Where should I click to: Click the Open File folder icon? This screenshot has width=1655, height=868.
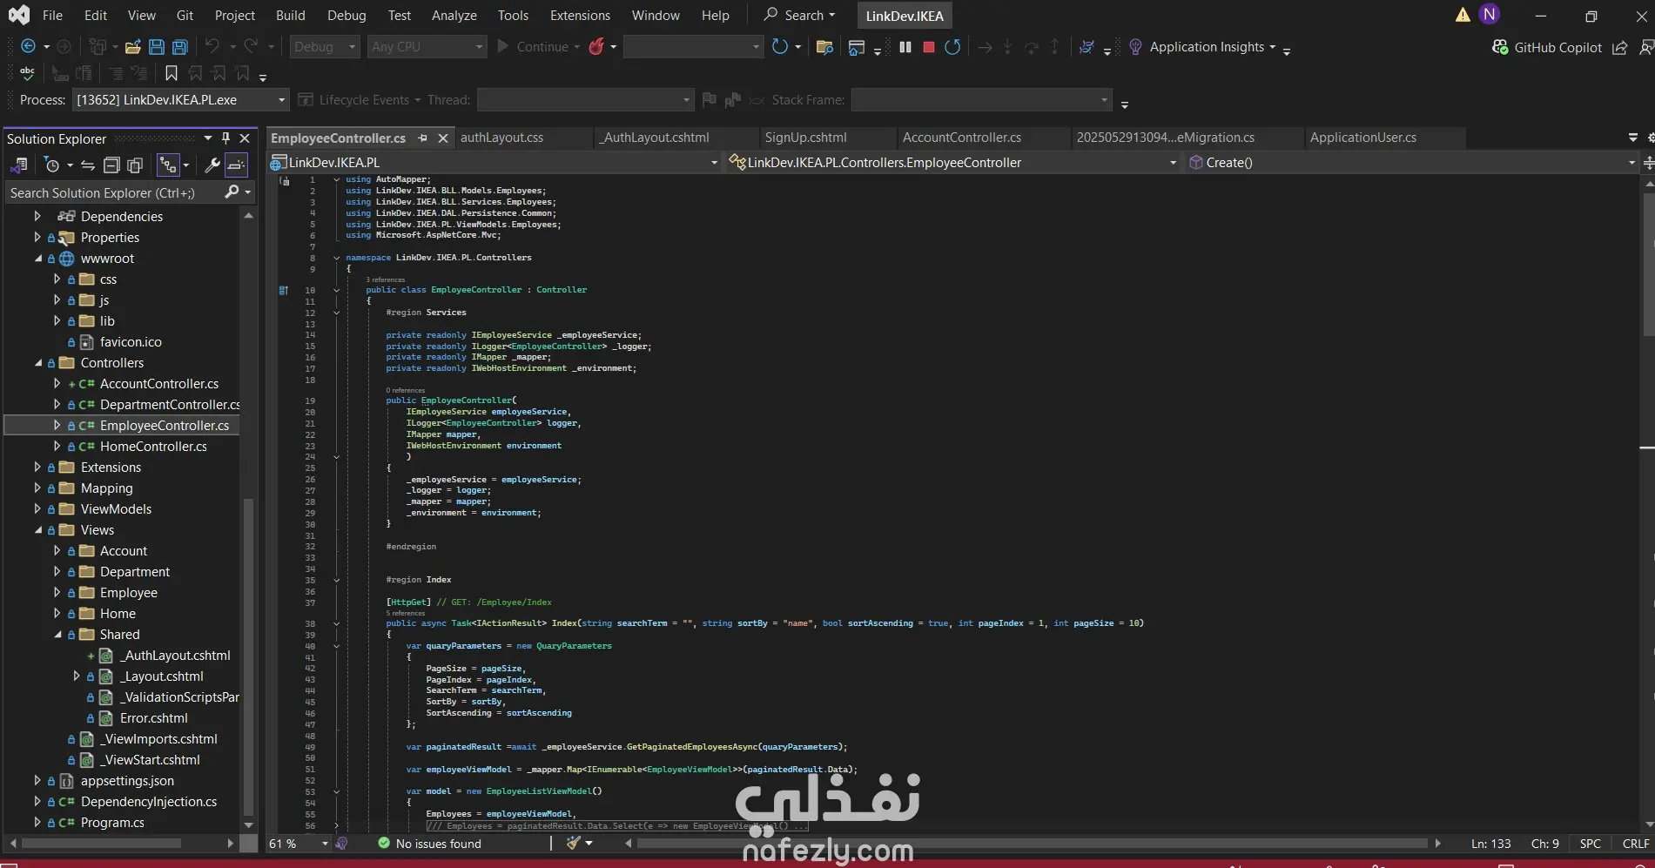coord(132,47)
